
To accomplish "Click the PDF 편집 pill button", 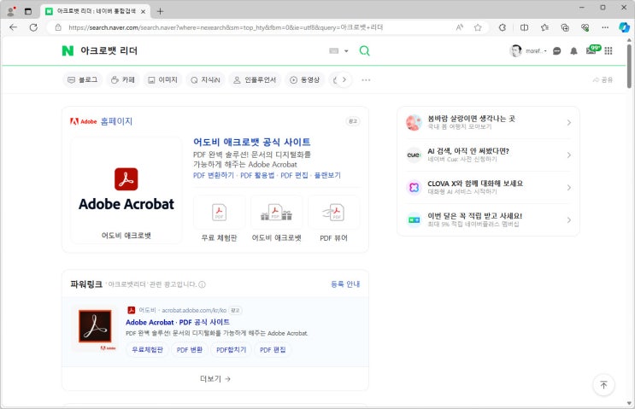I will pyautogui.click(x=273, y=349).
